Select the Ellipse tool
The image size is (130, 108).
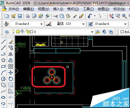[3, 97]
